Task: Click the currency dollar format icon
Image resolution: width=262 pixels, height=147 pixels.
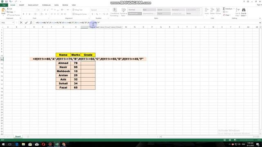Action: click(92, 14)
